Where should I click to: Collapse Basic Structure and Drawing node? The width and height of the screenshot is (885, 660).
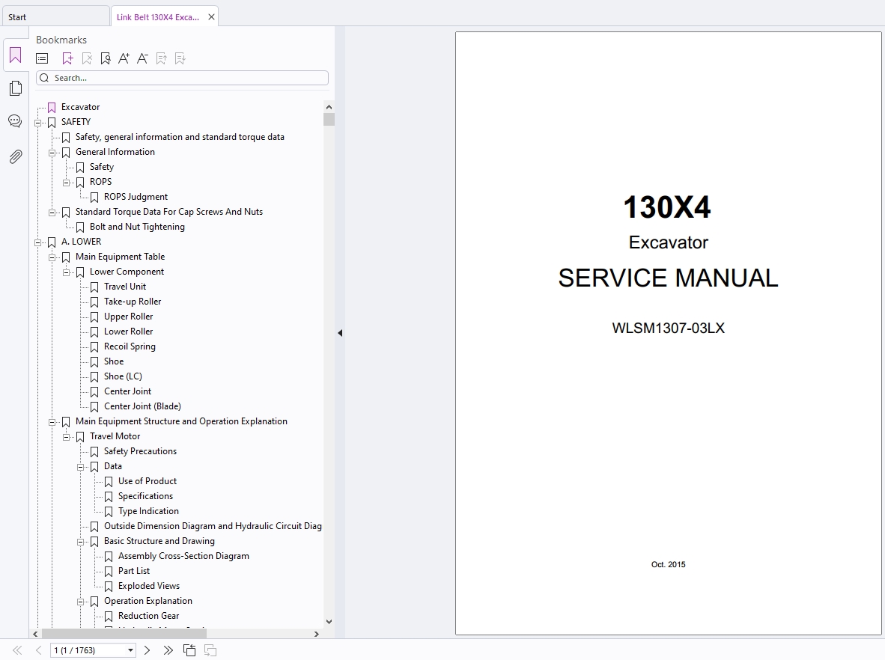tap(80, 542)
